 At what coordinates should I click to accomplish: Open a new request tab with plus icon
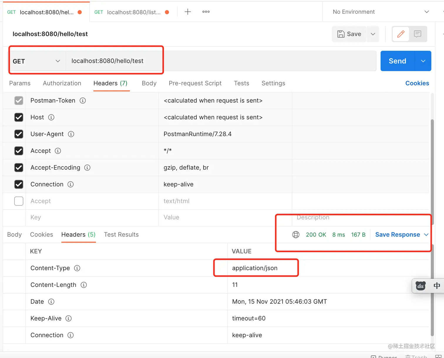pyautogui.click(x=187, y=11)
